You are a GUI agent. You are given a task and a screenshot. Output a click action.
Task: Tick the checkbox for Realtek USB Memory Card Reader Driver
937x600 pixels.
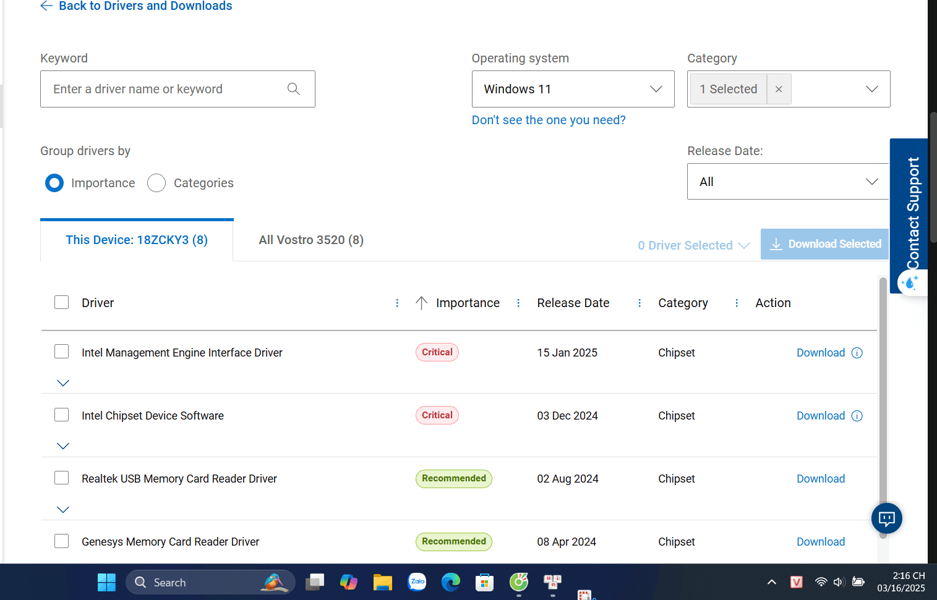pyautogui.click(x=61, y=478)
